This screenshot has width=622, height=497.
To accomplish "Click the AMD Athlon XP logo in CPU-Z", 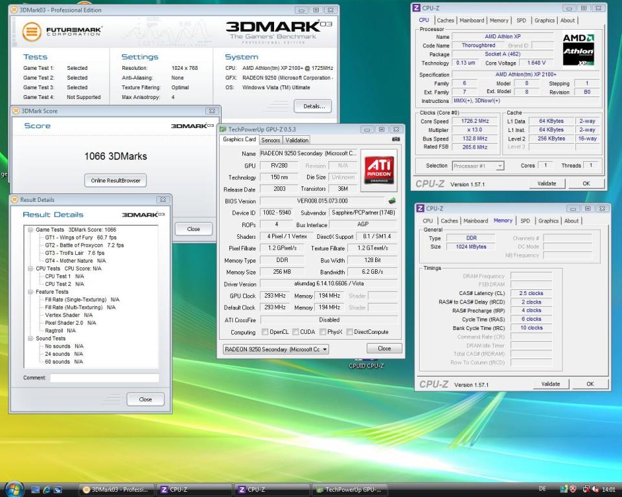I will 579,50.
